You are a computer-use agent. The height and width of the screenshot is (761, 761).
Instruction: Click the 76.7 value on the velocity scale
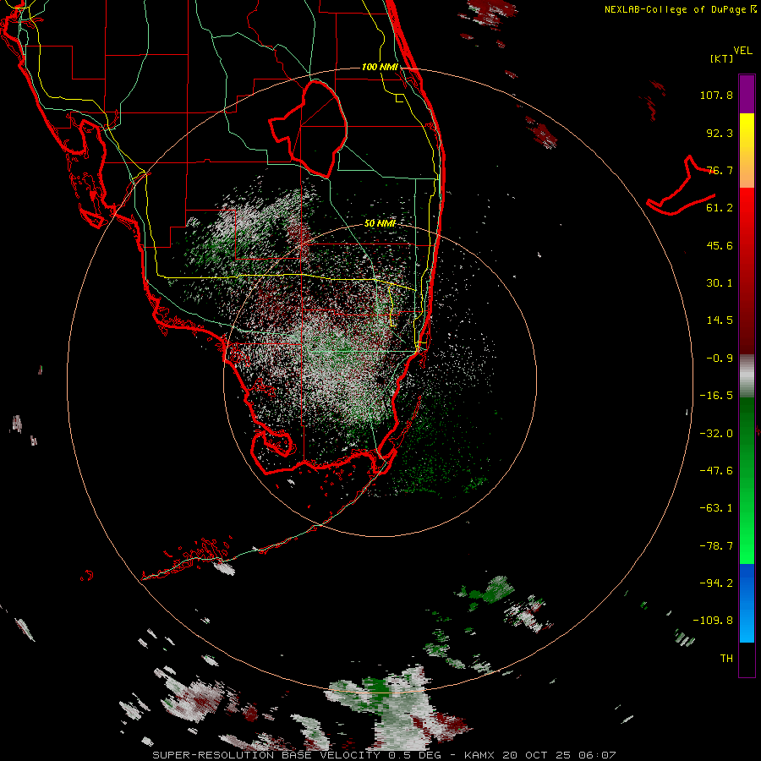tap(720, 170)
